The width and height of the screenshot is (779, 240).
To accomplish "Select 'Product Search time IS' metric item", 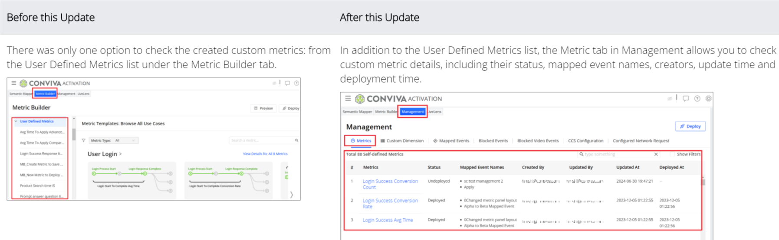I will coord(37,186).
